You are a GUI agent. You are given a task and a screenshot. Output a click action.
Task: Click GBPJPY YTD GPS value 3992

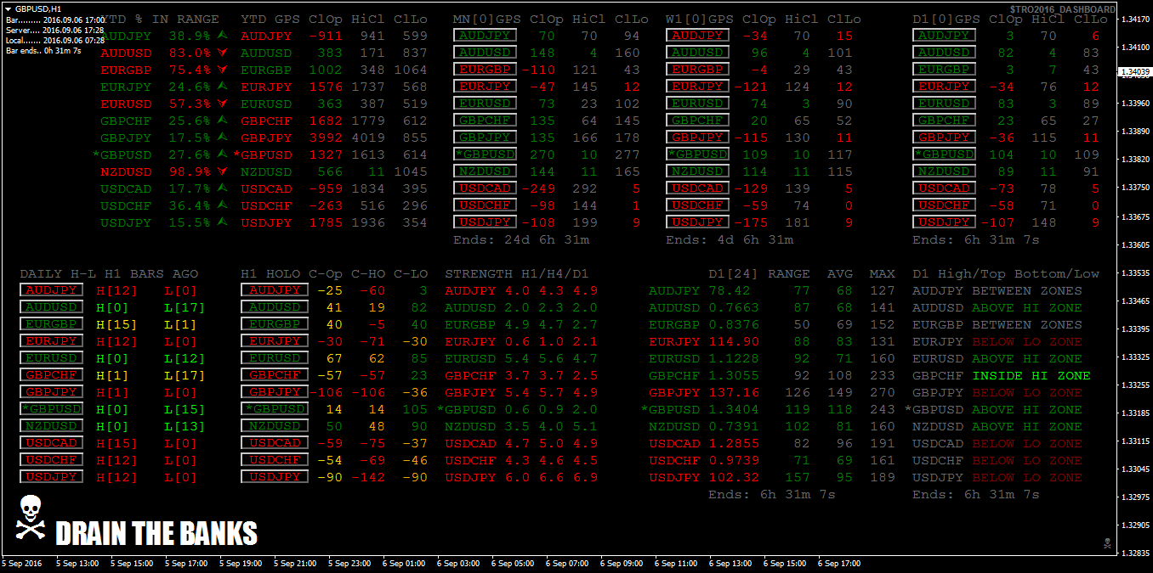(x=326, y=138)
